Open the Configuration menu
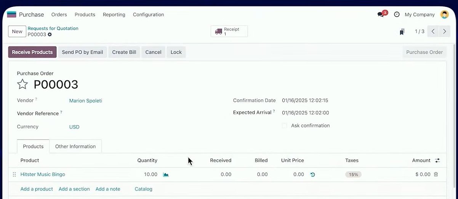The height and width of the screenshot is (199, 458). pyautogui.click(x=148, y=14)
